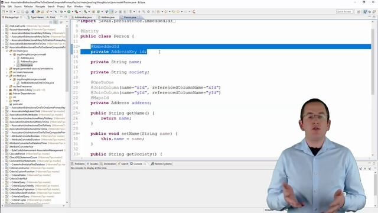
Task: Open dropdown arrow next to New icon
Action: (x=6, y=12)
